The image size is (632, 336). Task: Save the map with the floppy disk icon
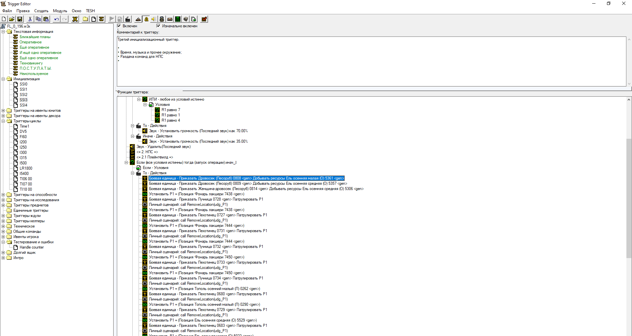pos(20,19)
